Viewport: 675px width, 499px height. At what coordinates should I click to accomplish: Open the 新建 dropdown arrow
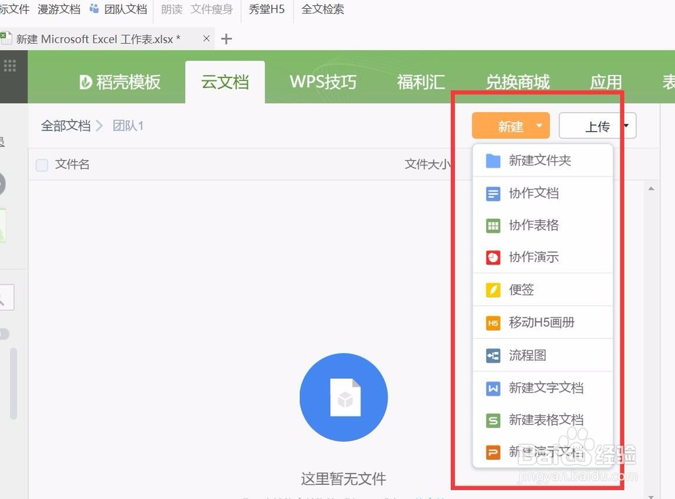click(538, 126)
